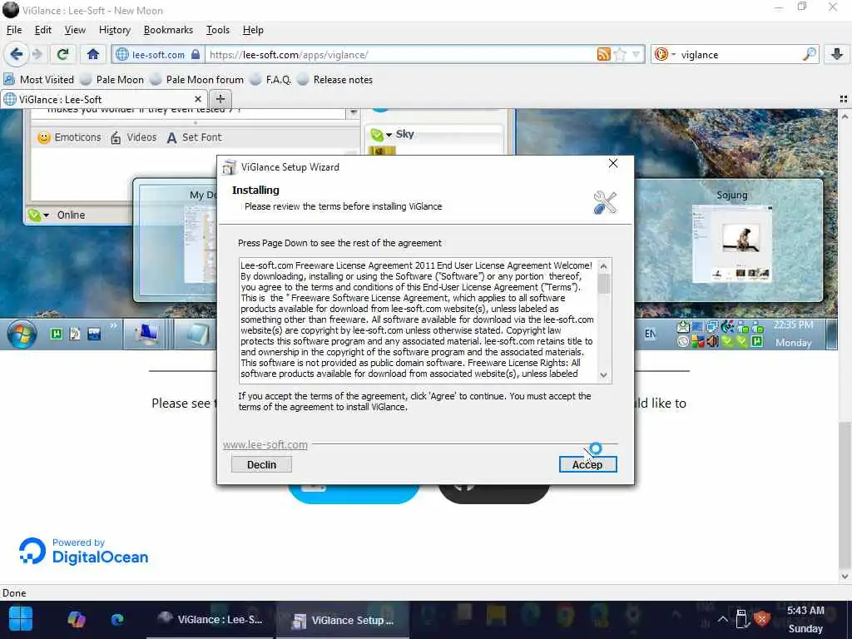The image size is (852, 639).
Task: Reload the current page
Action: click(63, 54)
